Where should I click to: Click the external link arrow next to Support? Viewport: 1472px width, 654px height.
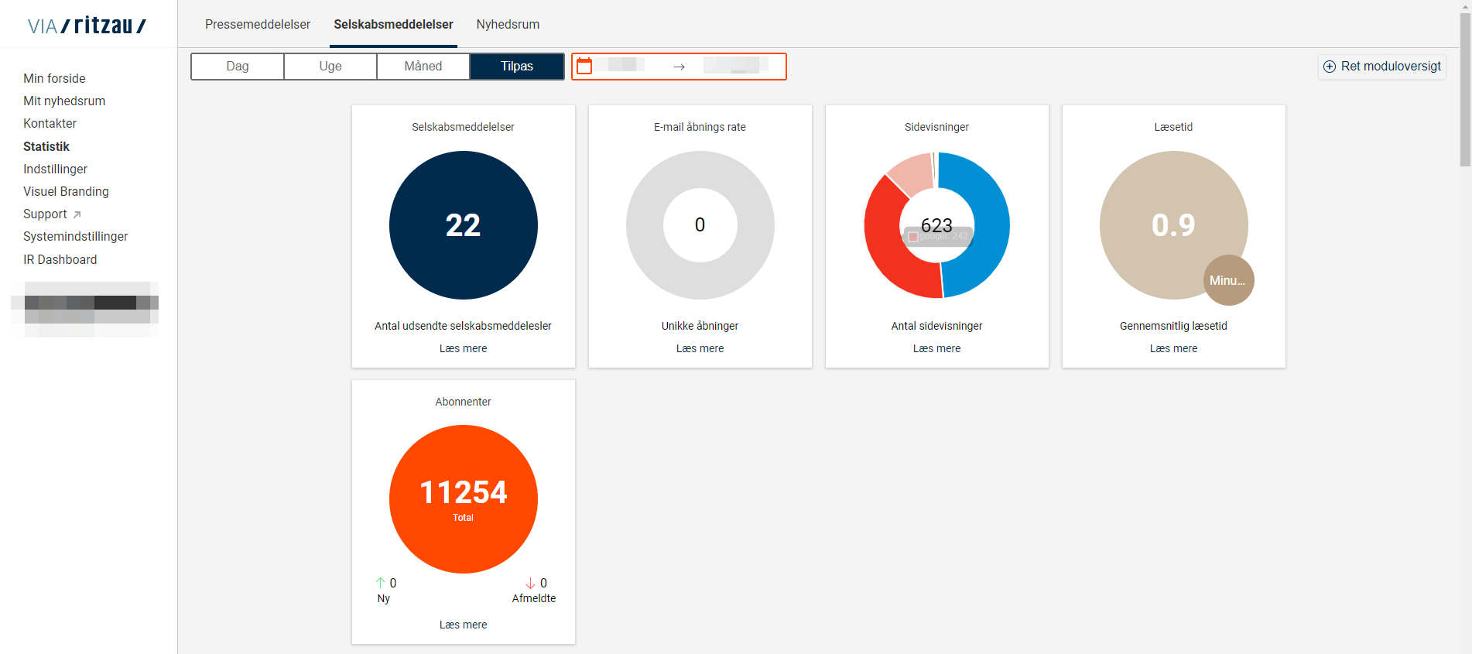(x=77, y=214)
